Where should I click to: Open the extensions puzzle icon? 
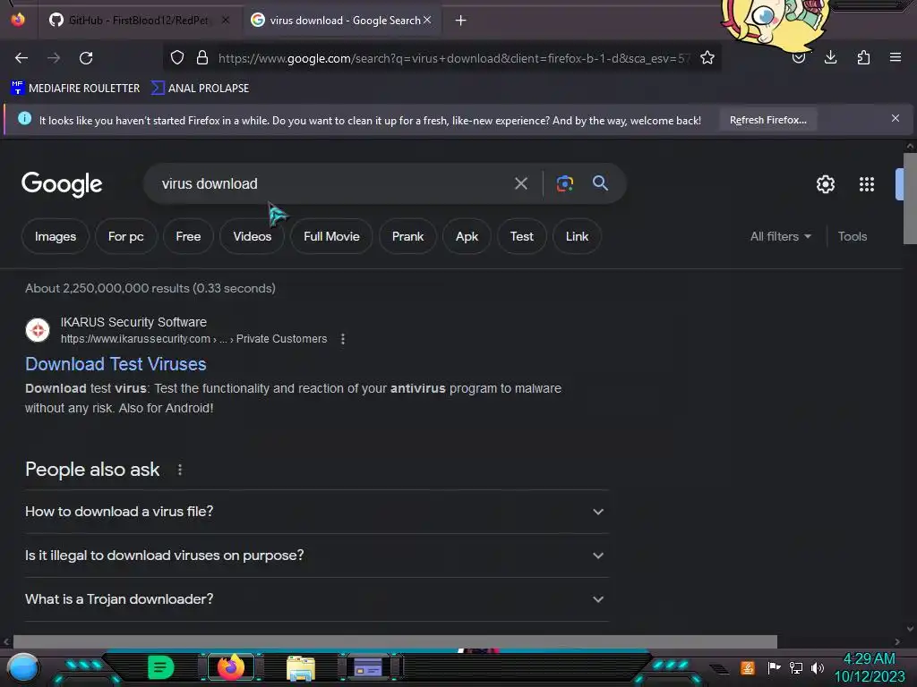pos(863,57)
